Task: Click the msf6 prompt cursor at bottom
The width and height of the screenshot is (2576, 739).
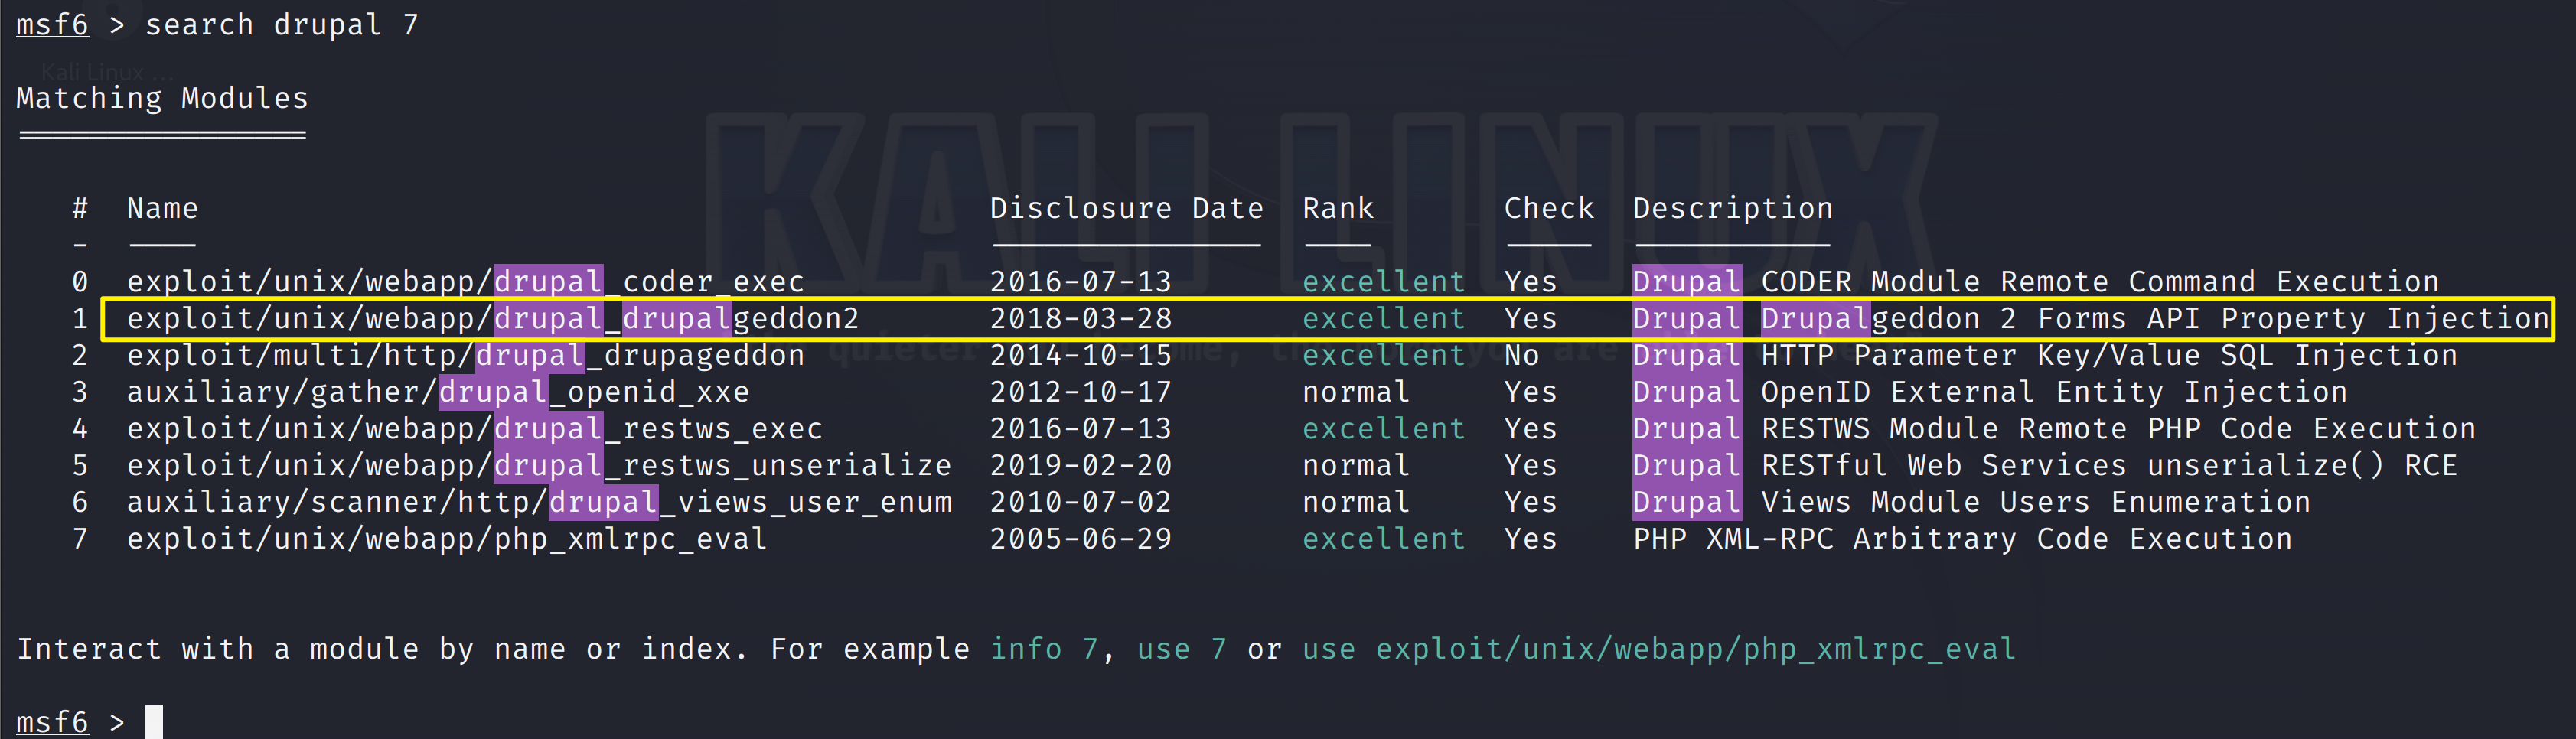Action: point(153,721)
